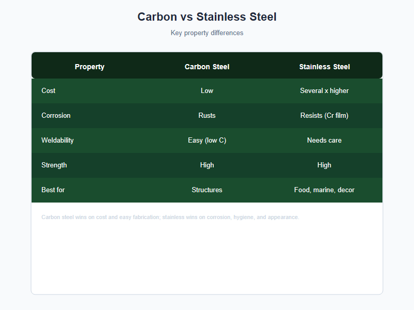Click the faded summary note below table
The width and height of the screenshot is (414, 310).
coord(170,217)
